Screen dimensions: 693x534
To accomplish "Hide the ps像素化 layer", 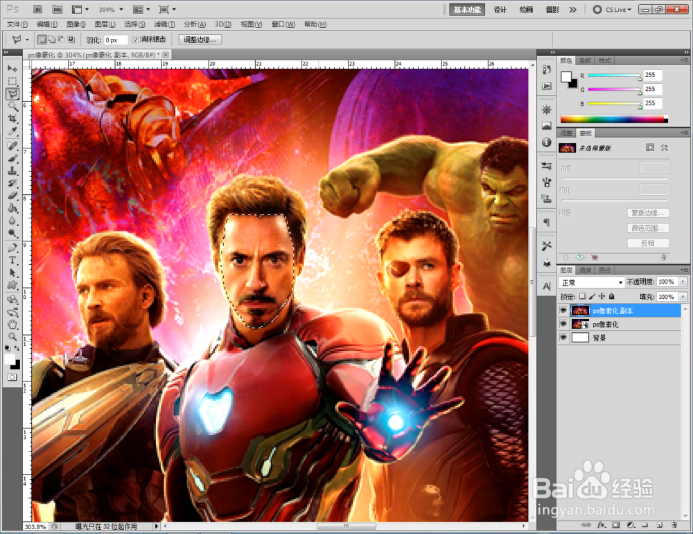I will [563, 325].
